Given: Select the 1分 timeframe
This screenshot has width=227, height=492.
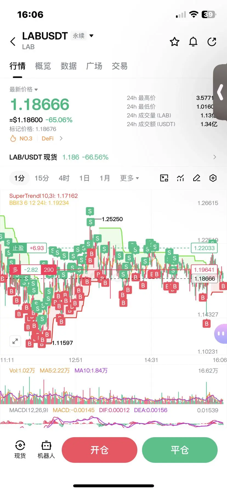Looking at the screenshot, I should pos(19,178).
